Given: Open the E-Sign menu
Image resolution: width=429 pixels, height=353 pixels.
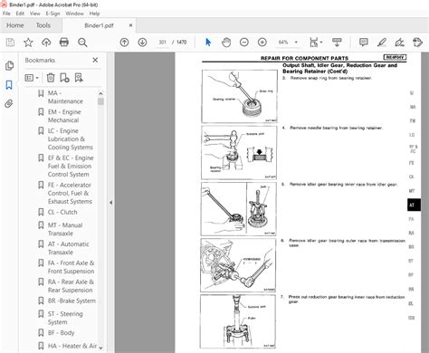Looking at the screenshot, I should (x=52, y=14).
